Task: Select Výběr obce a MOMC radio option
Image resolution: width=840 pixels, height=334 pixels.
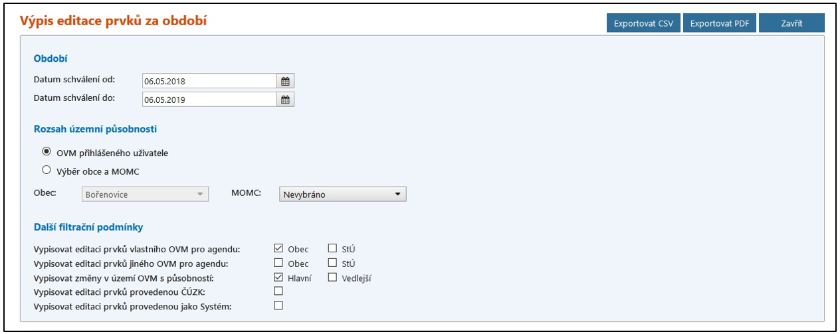Action: [x=47, y=170]
